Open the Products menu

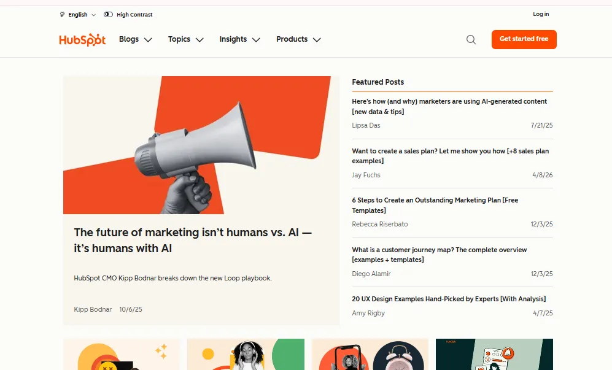coord(298,39)
